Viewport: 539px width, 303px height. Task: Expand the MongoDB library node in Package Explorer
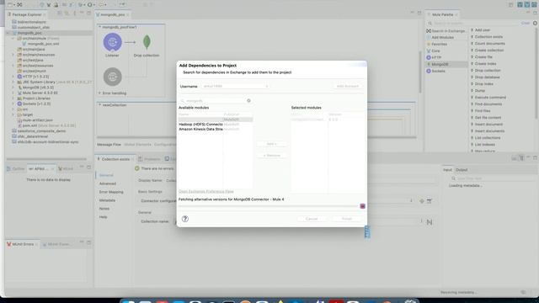[x=13, y=88]
